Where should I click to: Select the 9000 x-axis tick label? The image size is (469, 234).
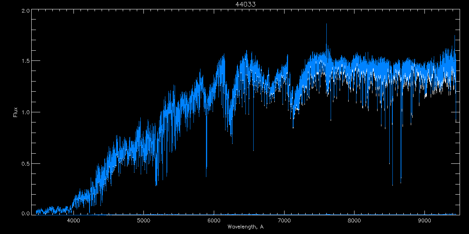click(x=424, y=220)
